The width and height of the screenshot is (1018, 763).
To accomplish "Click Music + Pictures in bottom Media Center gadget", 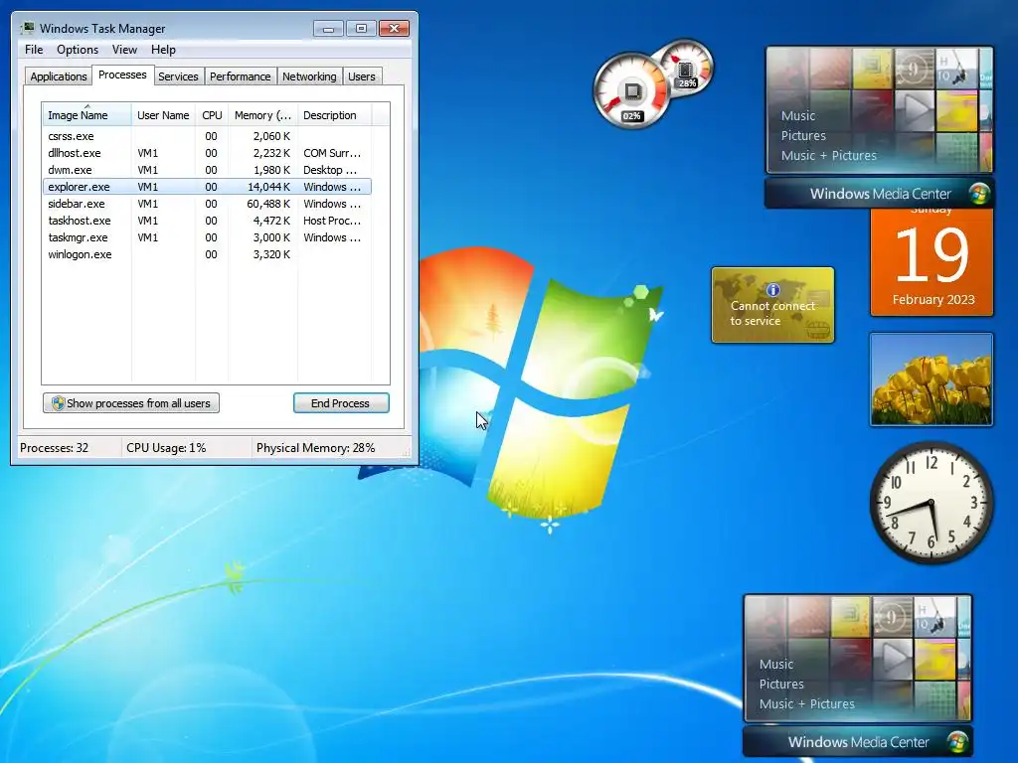I will click(806, 704).
